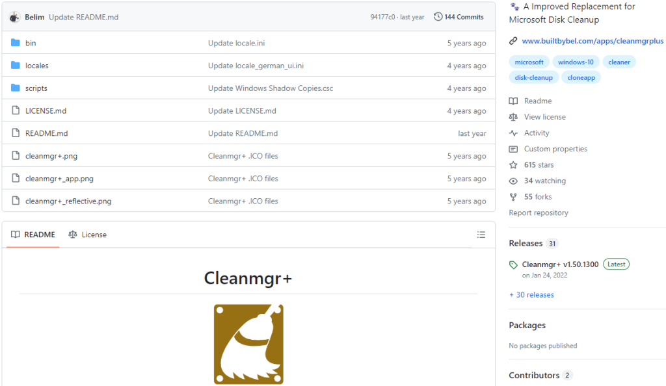The width and height of the screenshot is (666, 386).
Task: Select the cleaner topic tag
Action: pos(619,62)
